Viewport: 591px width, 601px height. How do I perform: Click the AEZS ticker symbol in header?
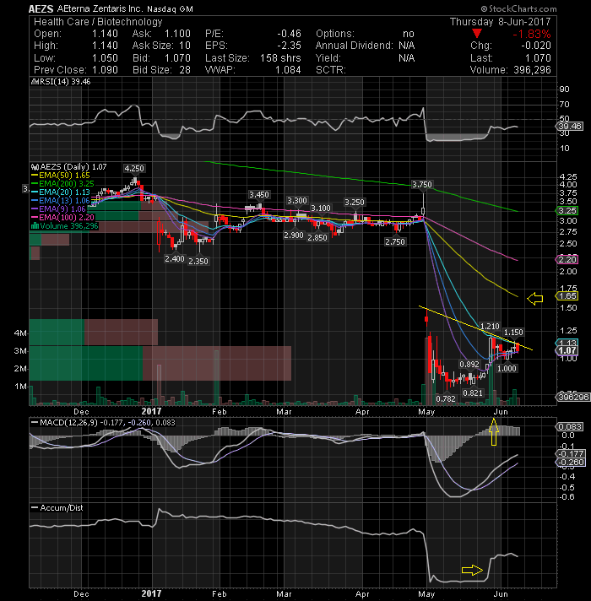click(41, 8)
